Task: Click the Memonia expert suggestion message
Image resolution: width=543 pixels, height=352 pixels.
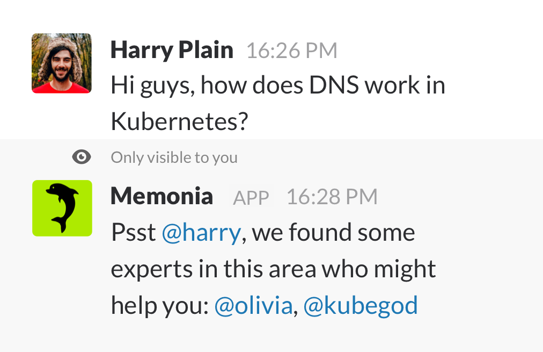Action: (263, 268)
